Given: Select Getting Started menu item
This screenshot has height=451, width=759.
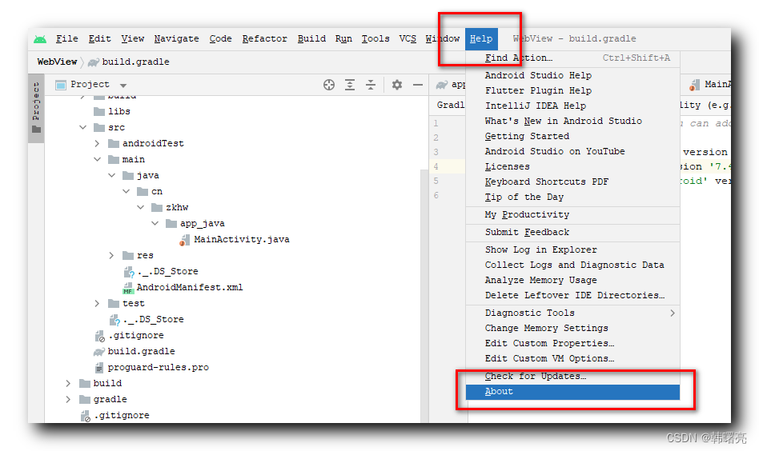Looking at the screenshot, I should coord(572,136).
